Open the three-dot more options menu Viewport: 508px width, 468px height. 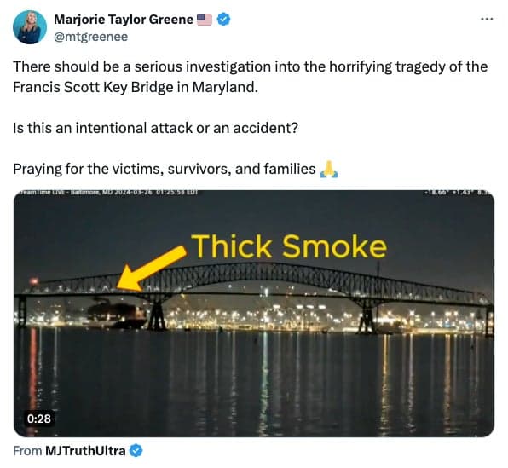487,19
